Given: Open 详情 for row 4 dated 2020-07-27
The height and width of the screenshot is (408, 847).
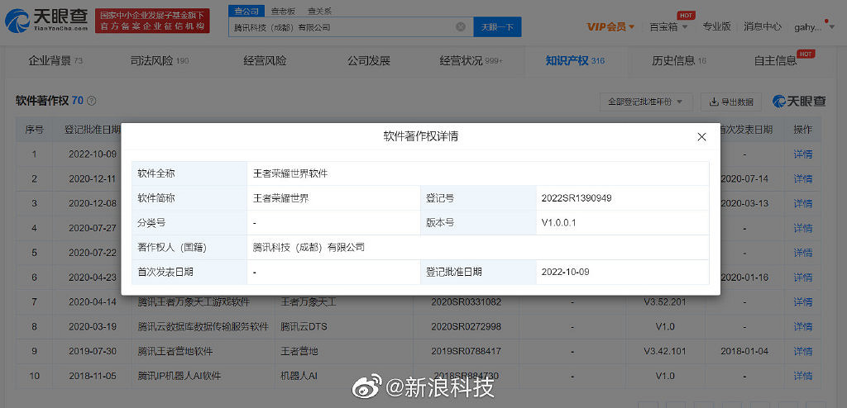Looking at the screenshot, I should pyautogui.click(x=802, y=228).
